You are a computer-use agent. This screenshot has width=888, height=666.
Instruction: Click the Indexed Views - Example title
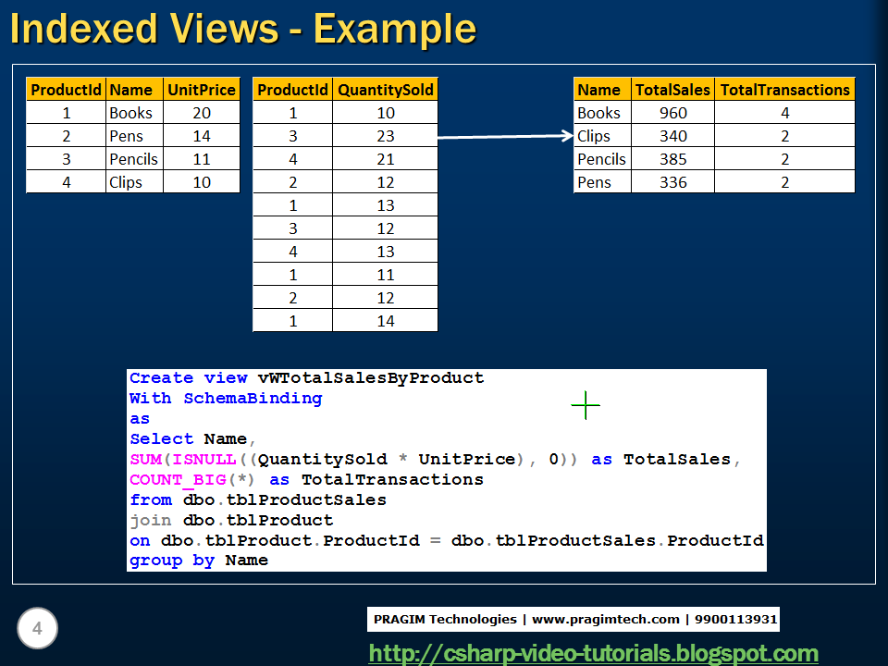242,29
